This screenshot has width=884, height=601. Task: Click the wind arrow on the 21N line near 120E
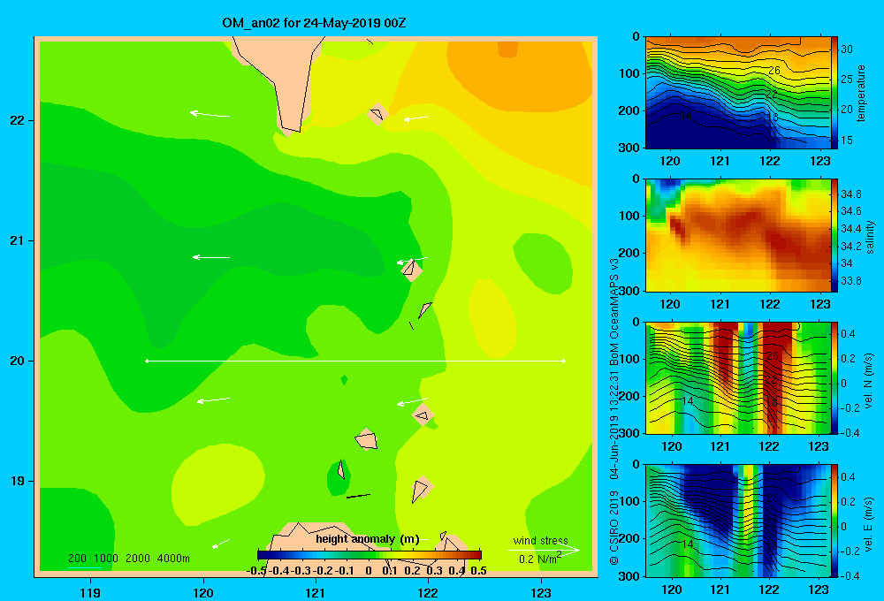click(211, 257)
